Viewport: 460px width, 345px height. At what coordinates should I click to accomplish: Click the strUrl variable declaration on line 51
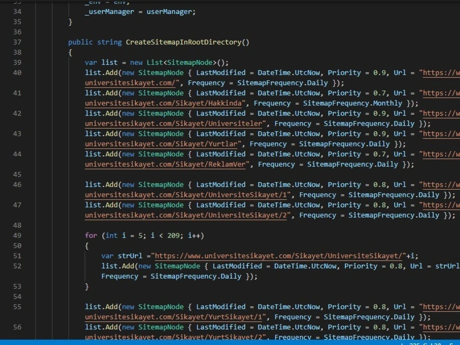coord(130,256)
